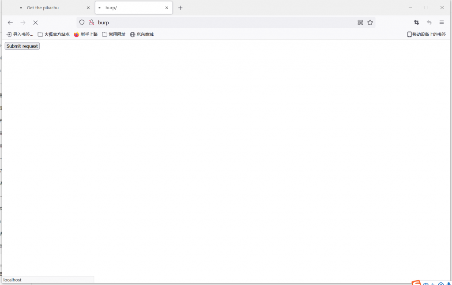Image resolution: width=452 pixels, height=285 pixels.
Task: Stop loading the current page
Action: tap(35, 22)
